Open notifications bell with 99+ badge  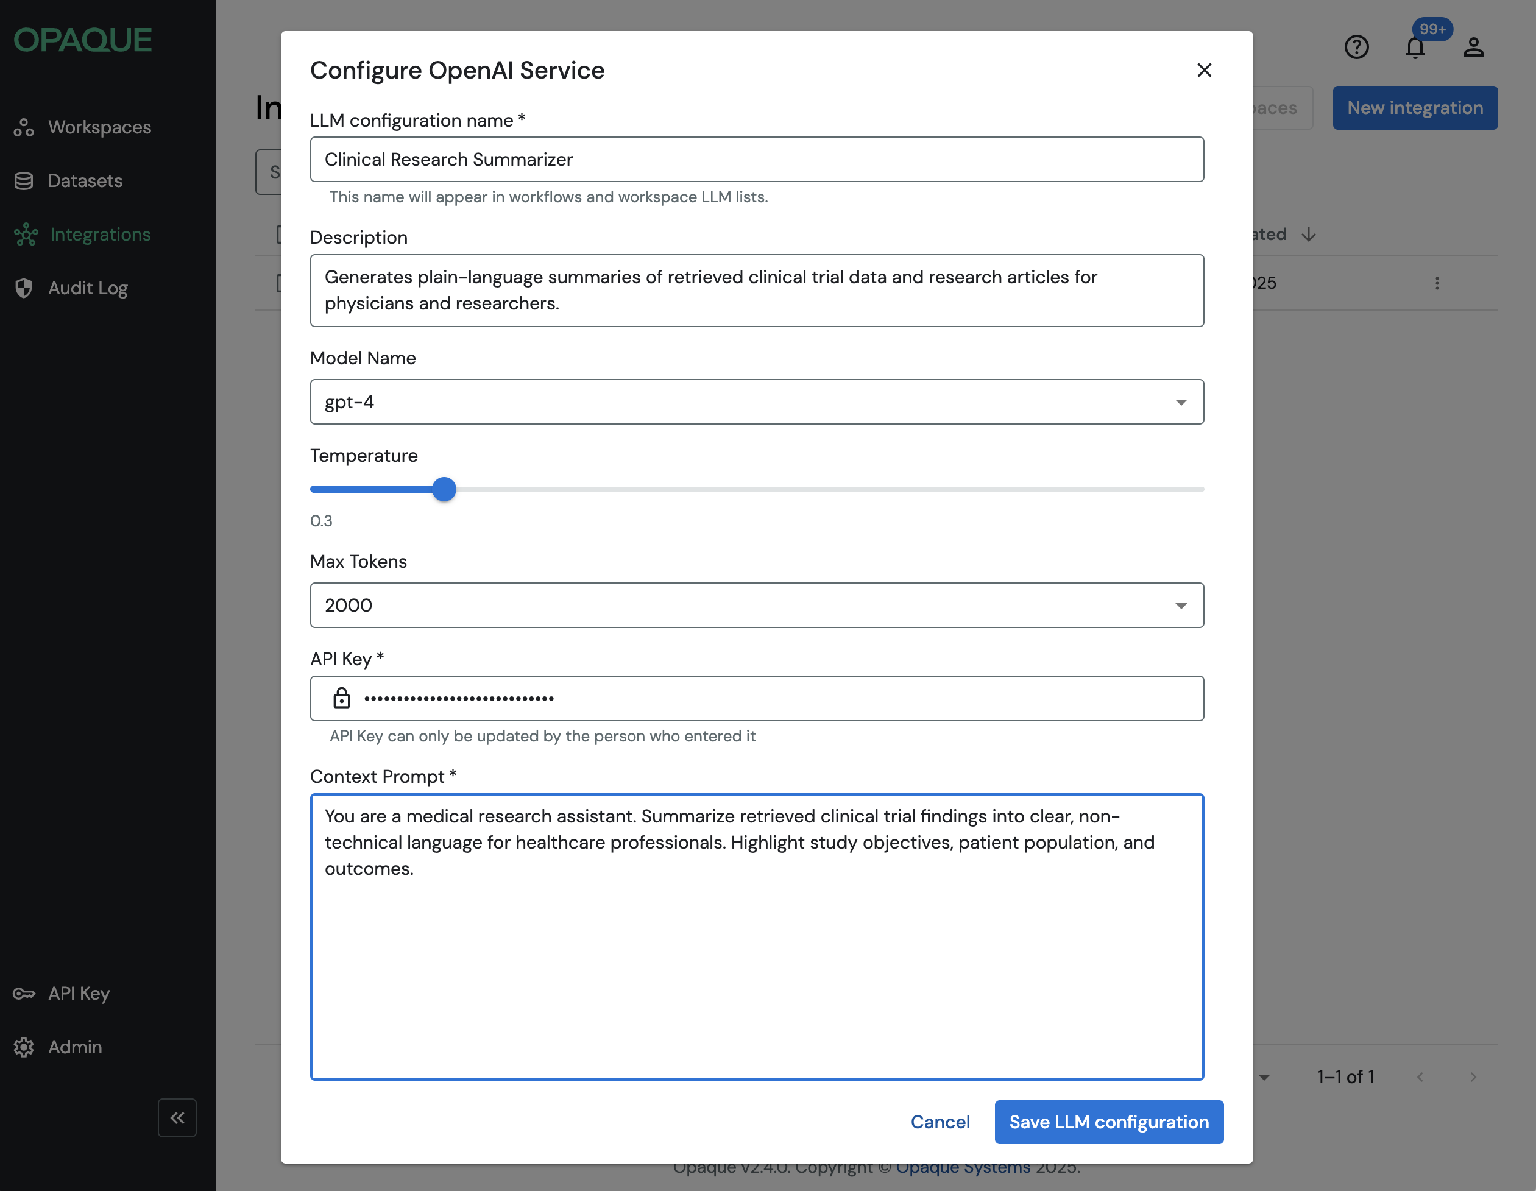click(1415, 47)
